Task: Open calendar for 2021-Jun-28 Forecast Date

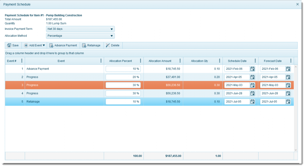Action: coord(288,93)
